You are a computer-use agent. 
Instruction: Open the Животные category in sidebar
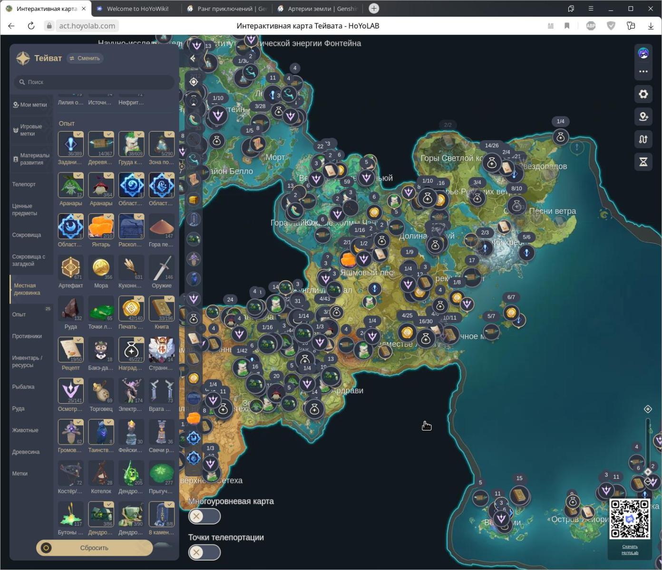pos(31,430)
